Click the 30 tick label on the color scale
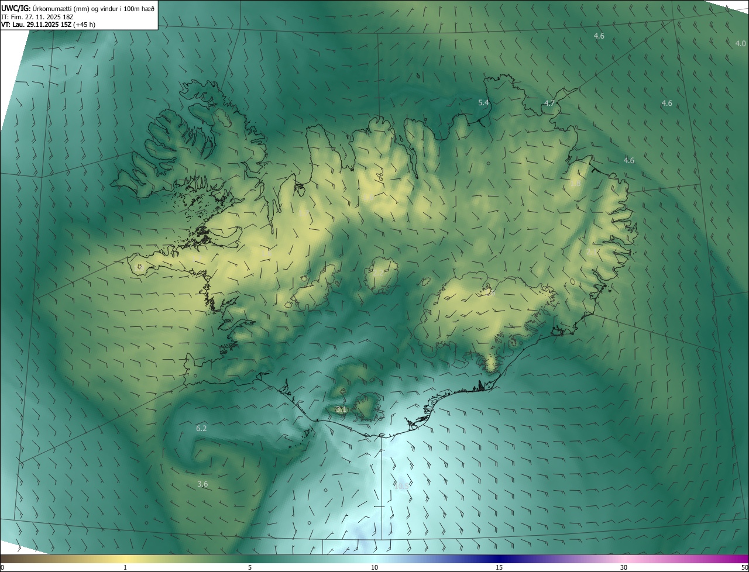The width and height of the screenshot is (749, 572). (624, 567)
